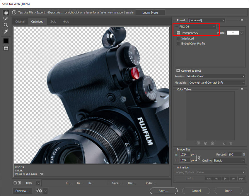Click the '99 sec @ 56.6 Kbps' text
Screen dimensions: 249x196
26,174
